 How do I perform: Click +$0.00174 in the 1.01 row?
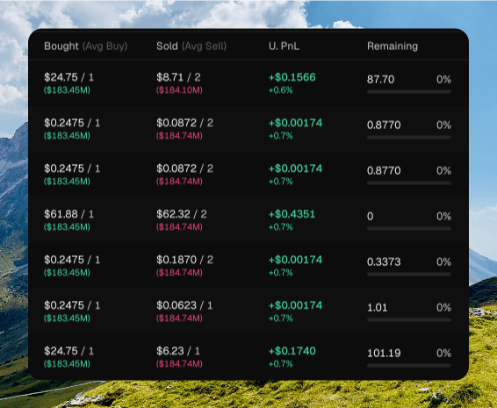pyautogui.click(x=295, y=305)
